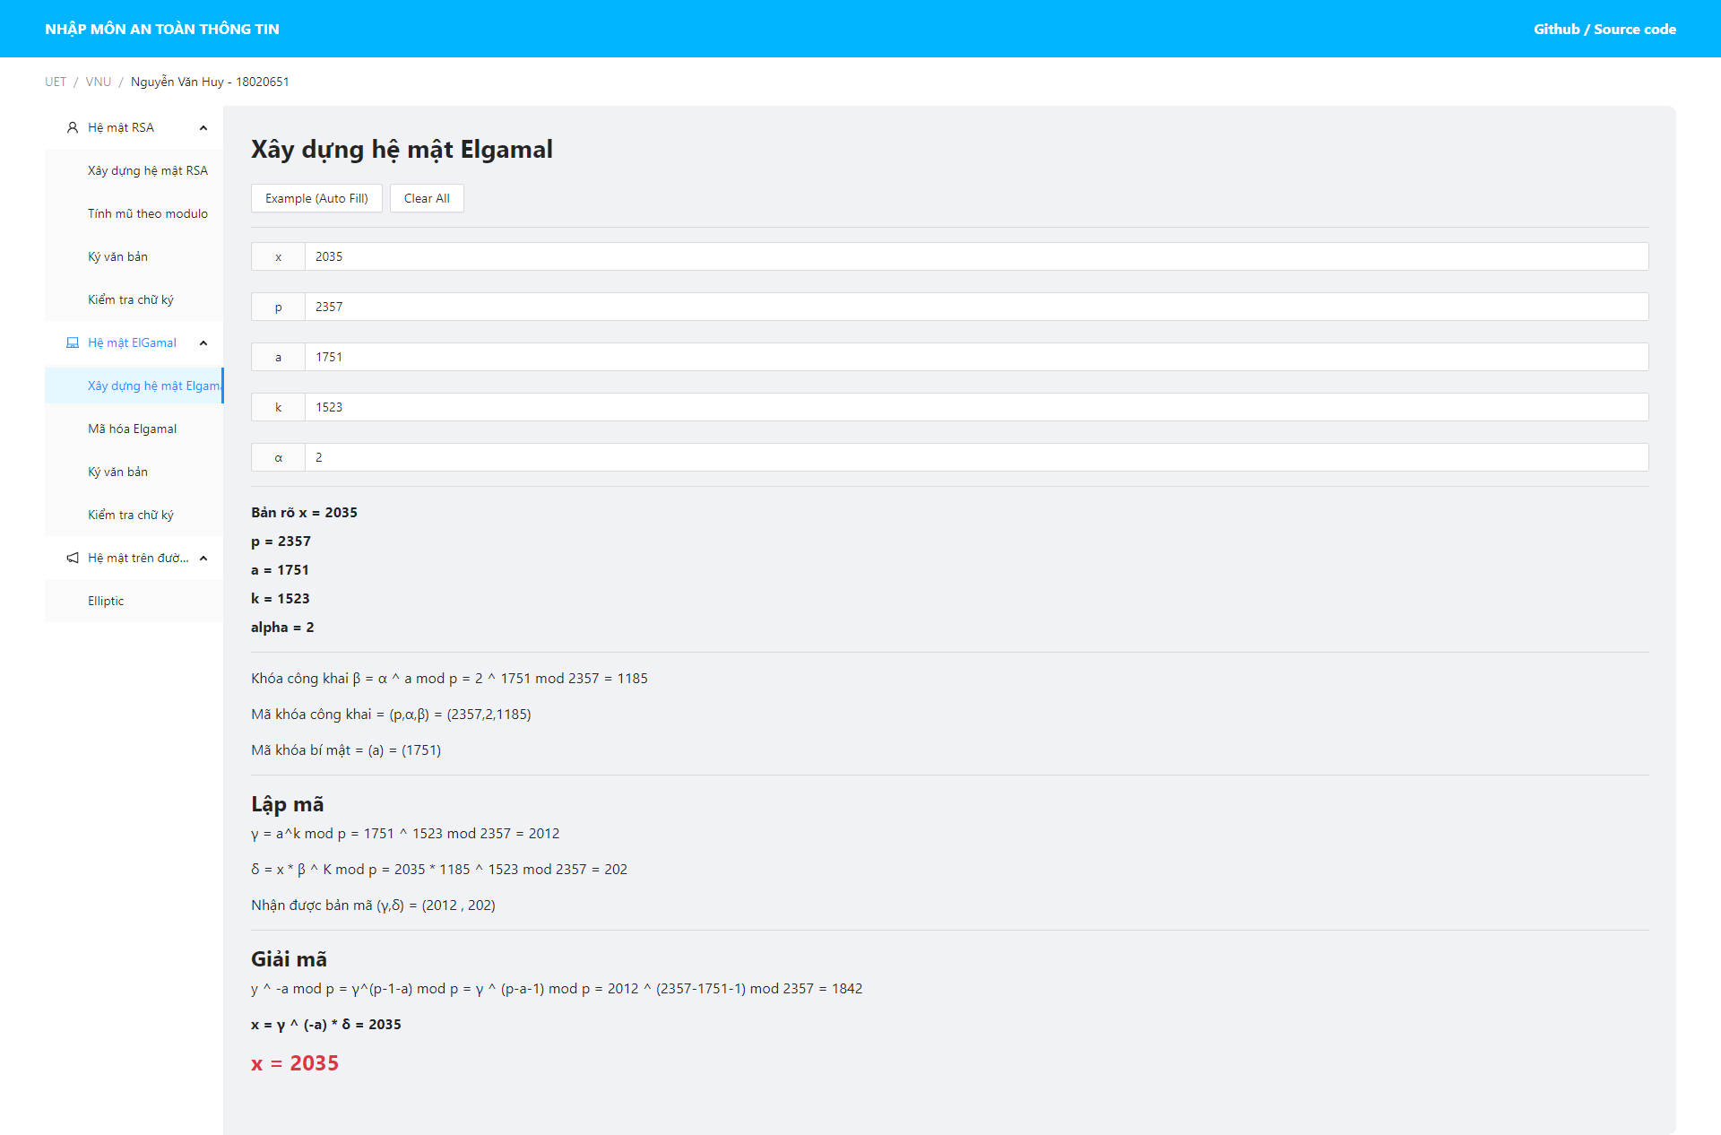Open Xây dựng hệ mật RSA menu item
The height and width of the screenshot is (1135, 1721).
[147, 170]
